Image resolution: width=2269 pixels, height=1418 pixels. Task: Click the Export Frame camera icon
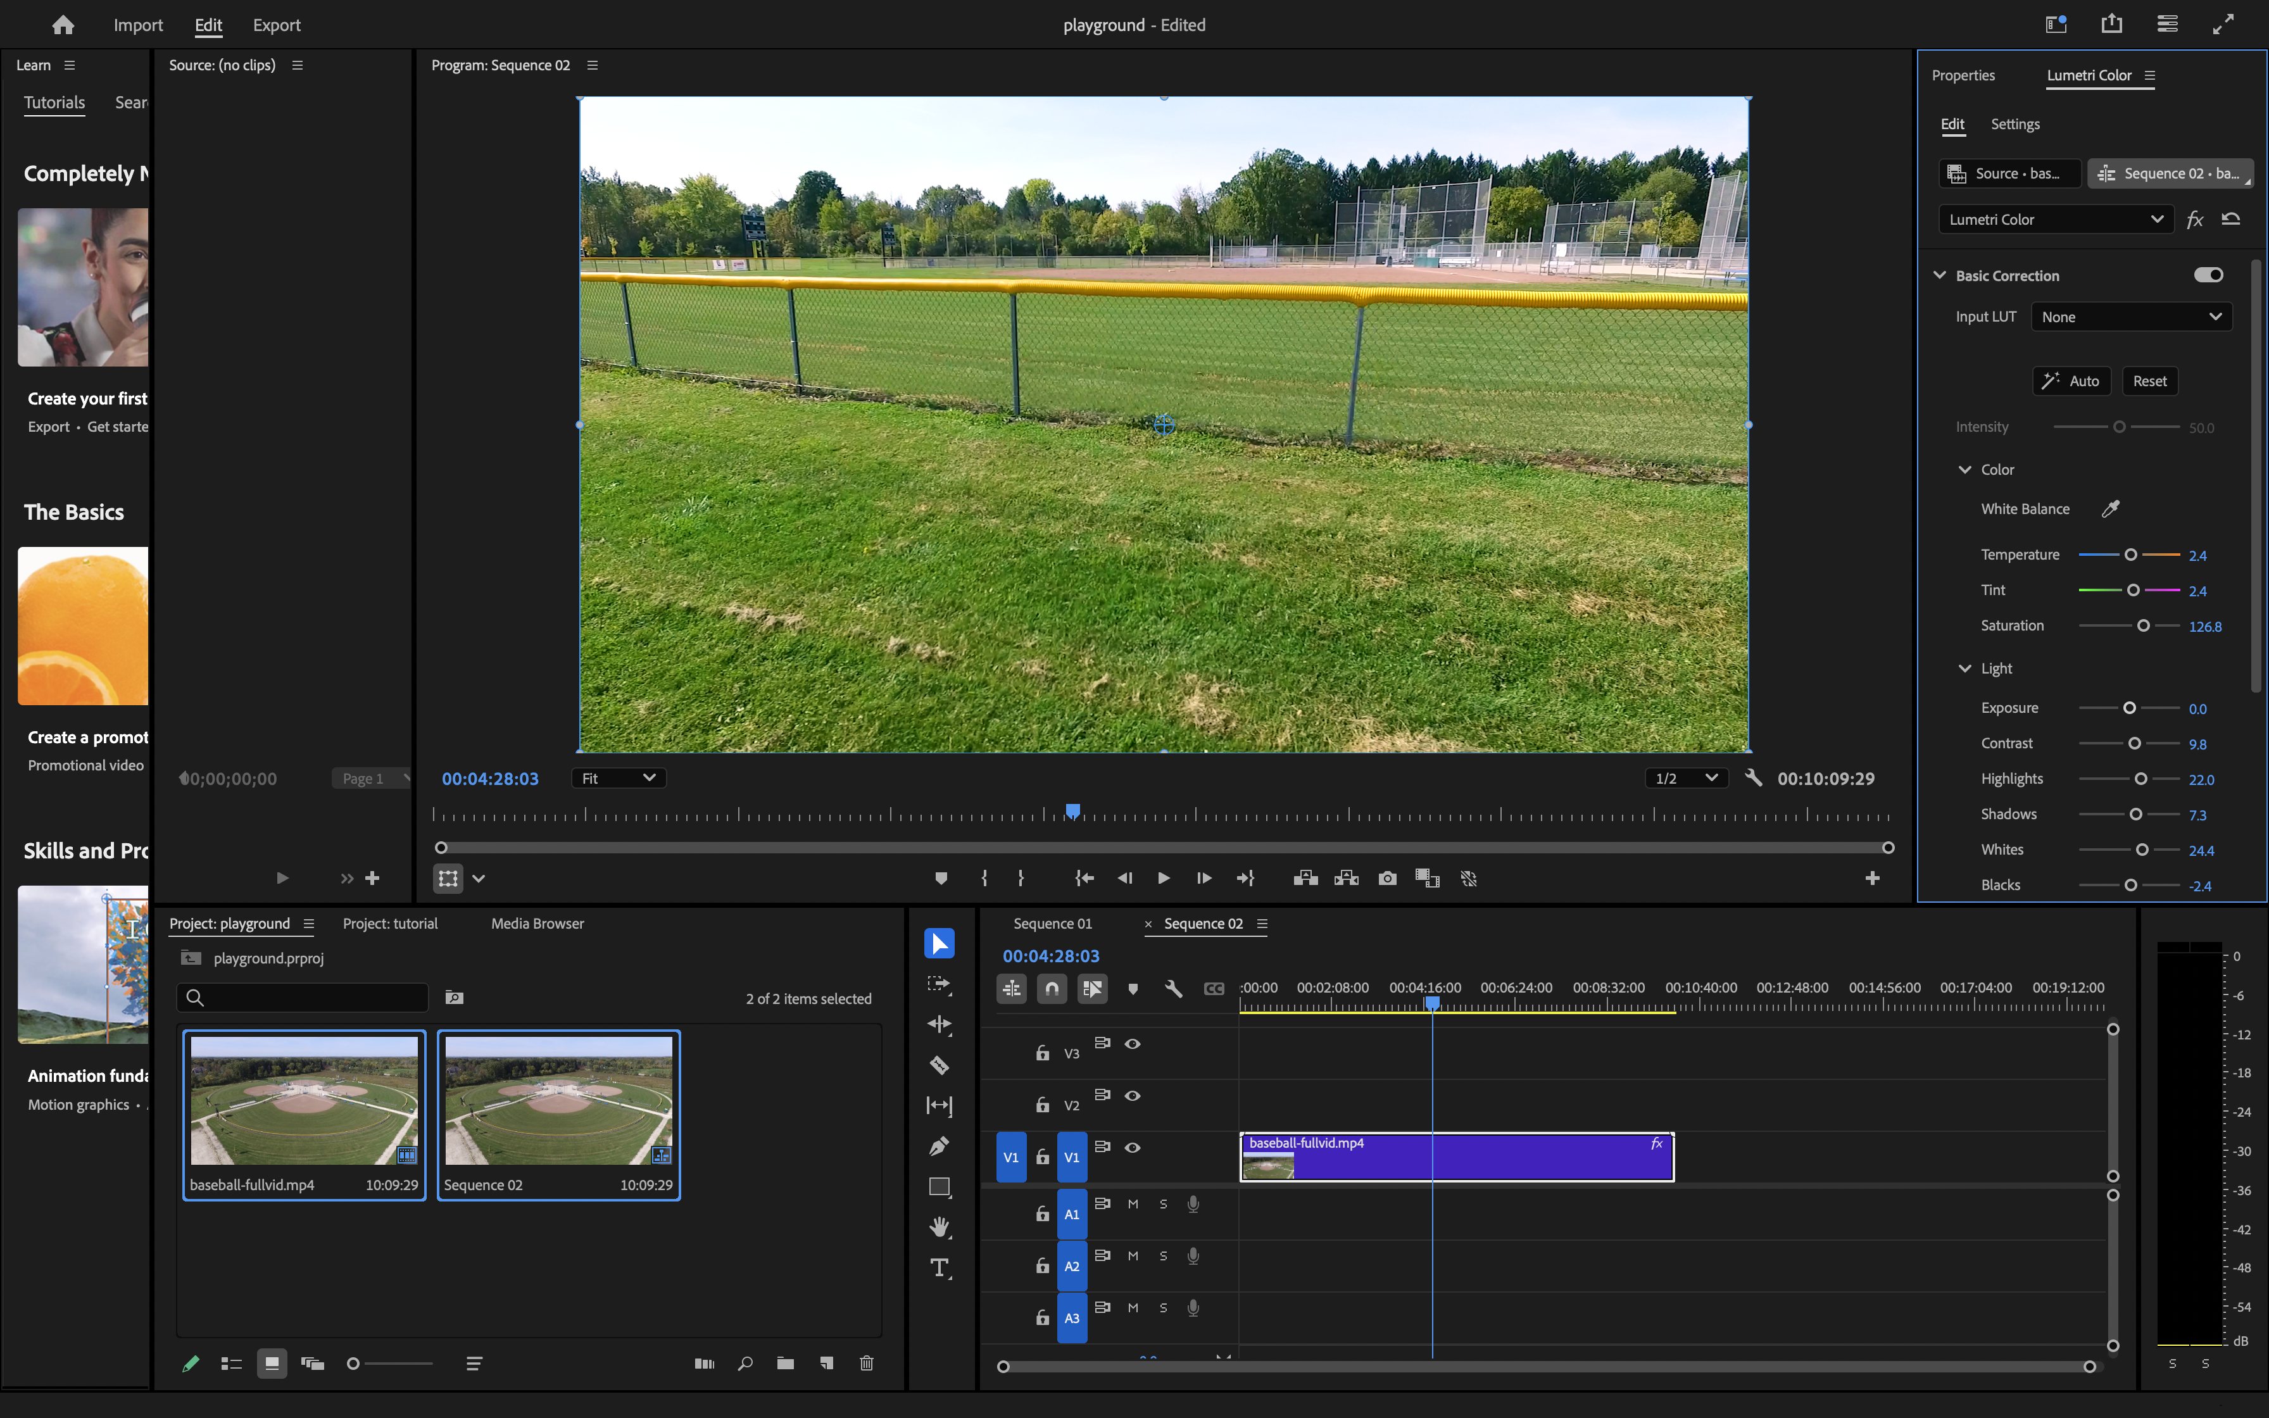[1386, 879]
